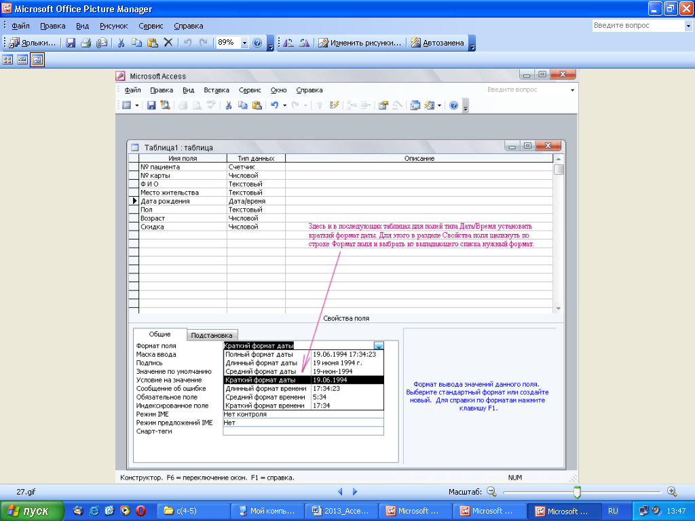Click the 89% zoom percentage box

click(229, 43)
